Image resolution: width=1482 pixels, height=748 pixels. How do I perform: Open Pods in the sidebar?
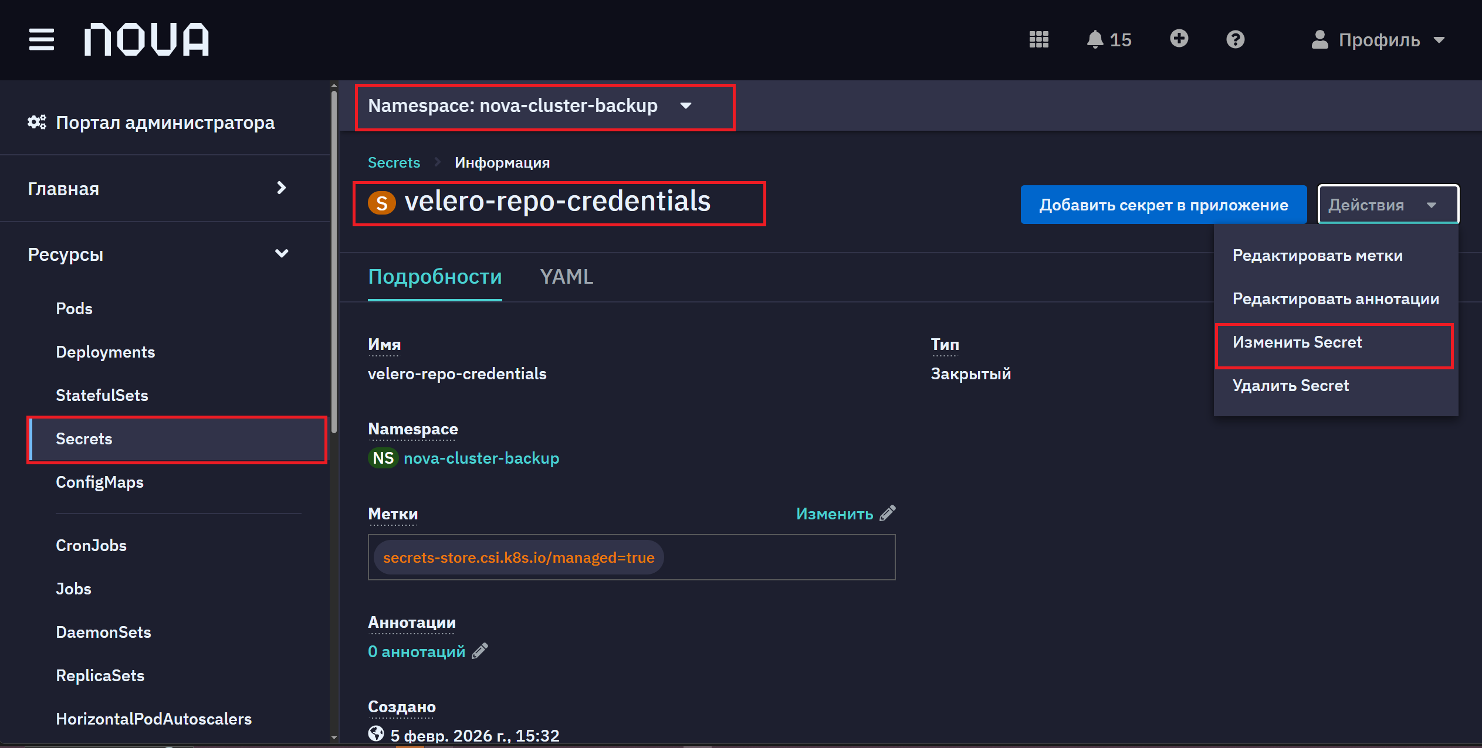pyautogui.click(x=74, y=308)
